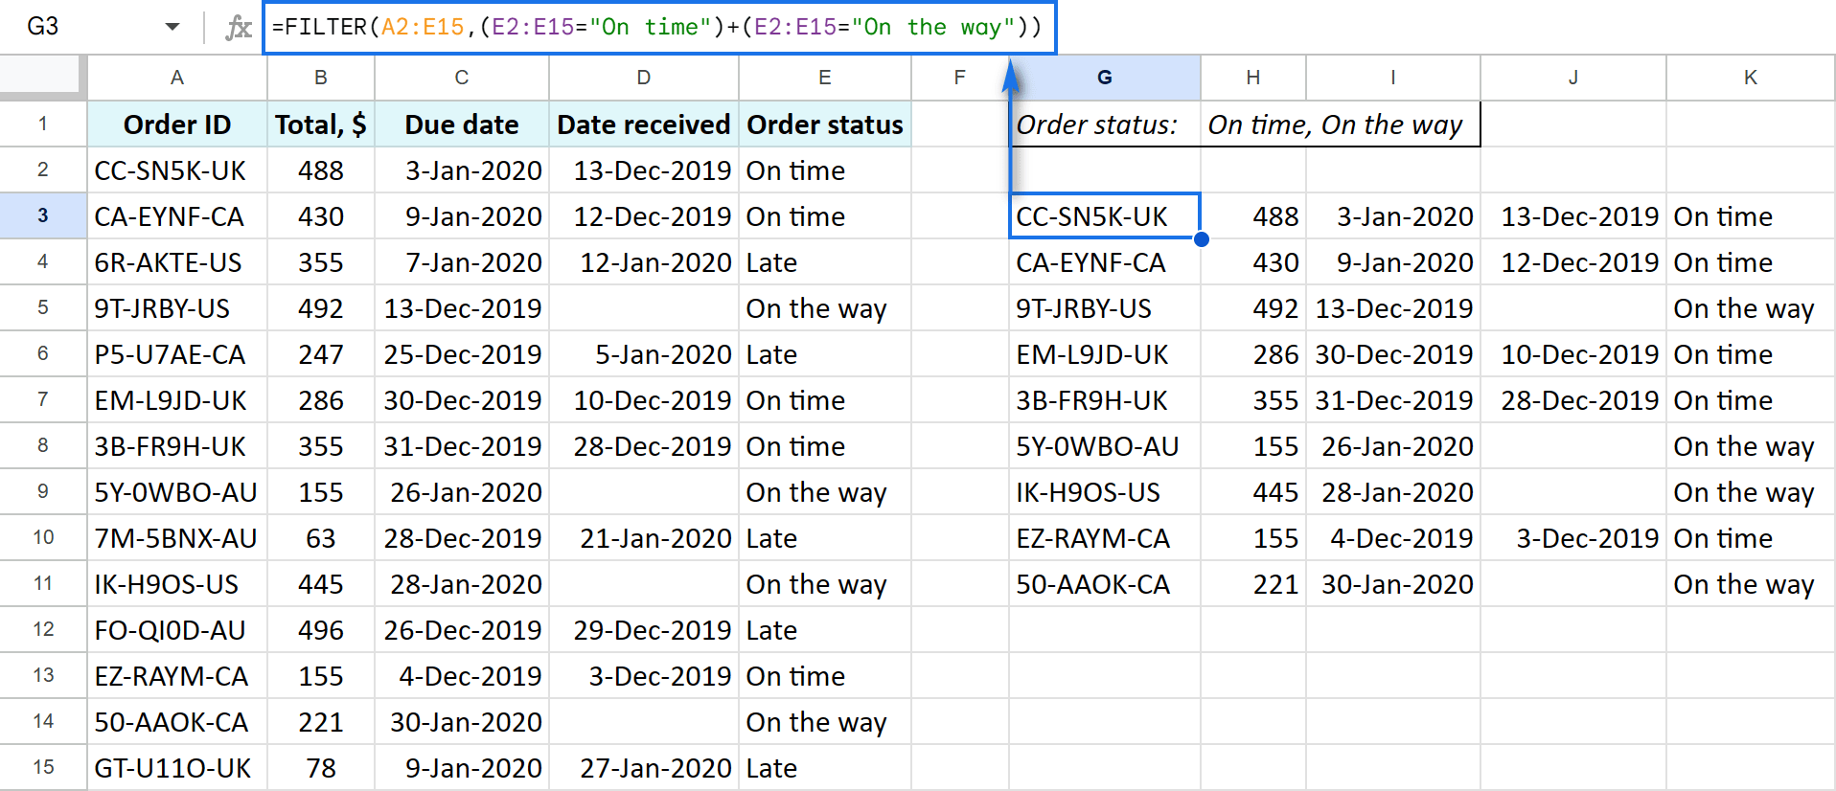Image resolution: width=1836 pixels, height=791 pixels.
Task: Select row 3 header
Action: (43, 215)
